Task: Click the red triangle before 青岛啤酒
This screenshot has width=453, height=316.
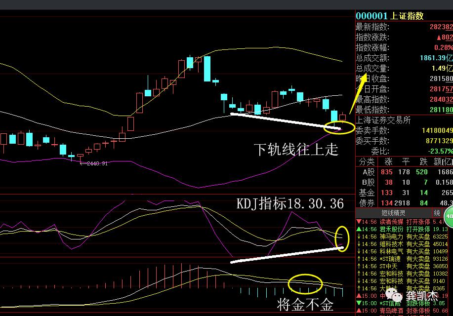Action: pos(358,310)
